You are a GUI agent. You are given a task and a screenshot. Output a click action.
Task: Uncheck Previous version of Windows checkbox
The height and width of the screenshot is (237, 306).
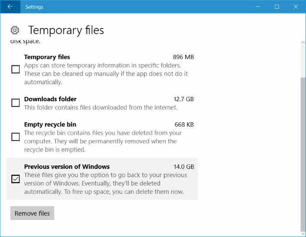(x=15, y=179)
